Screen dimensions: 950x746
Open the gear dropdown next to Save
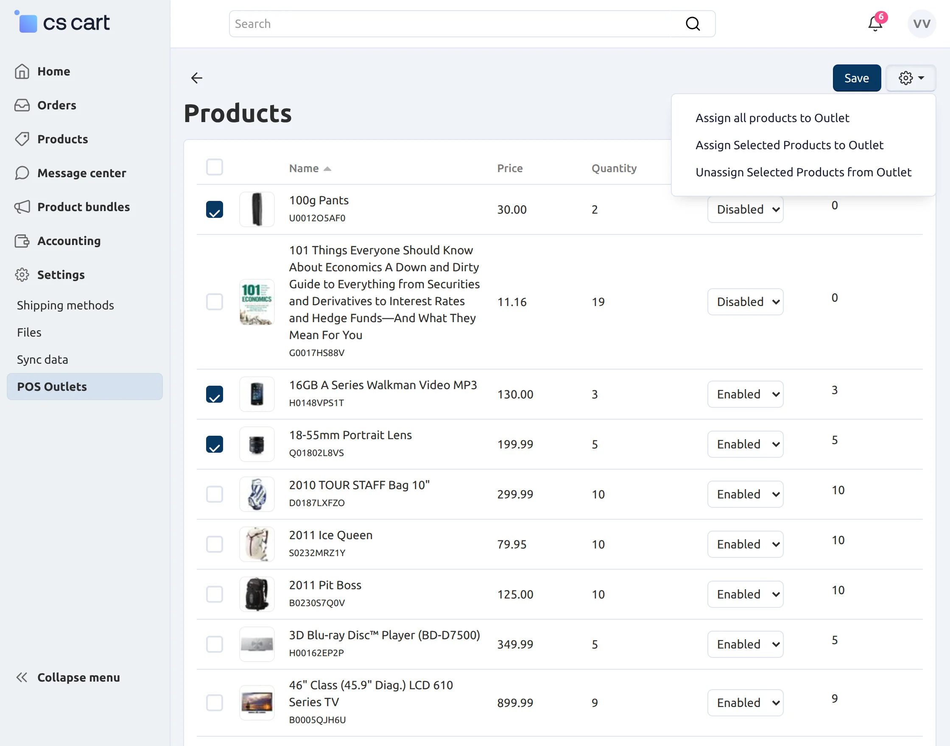coord(911,78)
